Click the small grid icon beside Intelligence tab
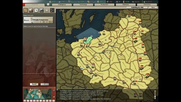This screenshot has width=181, height=102. click(48, 5)
